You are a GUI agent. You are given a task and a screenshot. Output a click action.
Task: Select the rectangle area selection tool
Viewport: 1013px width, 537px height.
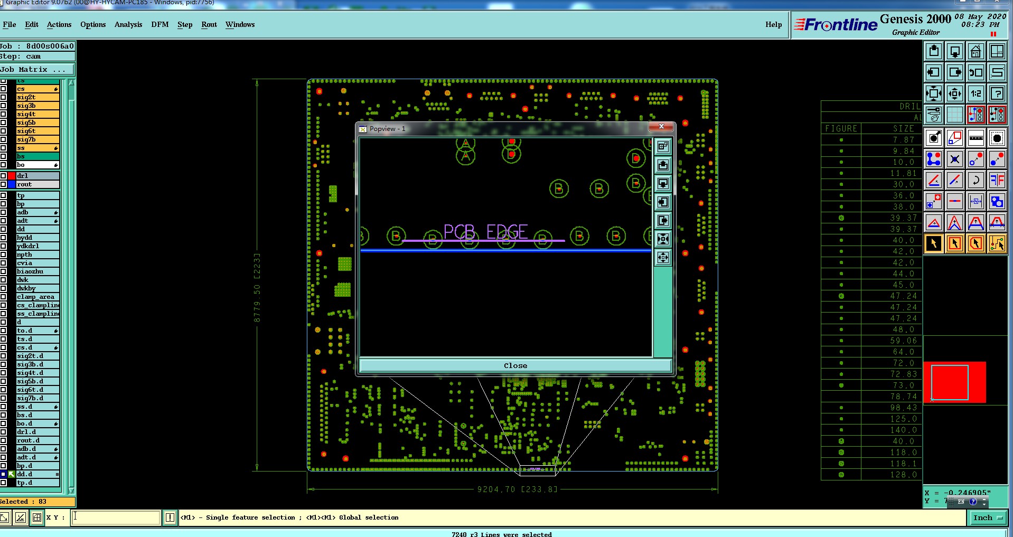coord(955,243)
